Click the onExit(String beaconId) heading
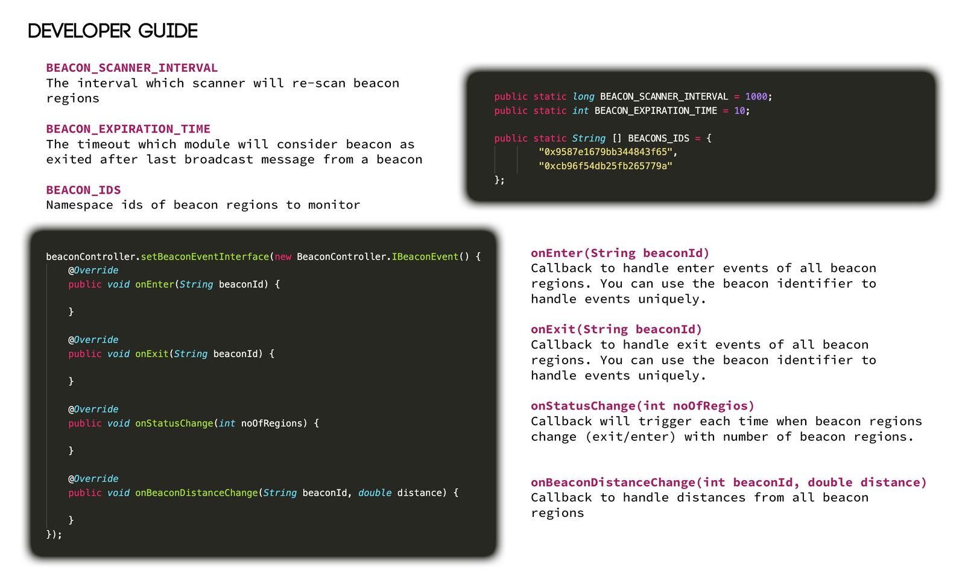 tap(615, 329)
